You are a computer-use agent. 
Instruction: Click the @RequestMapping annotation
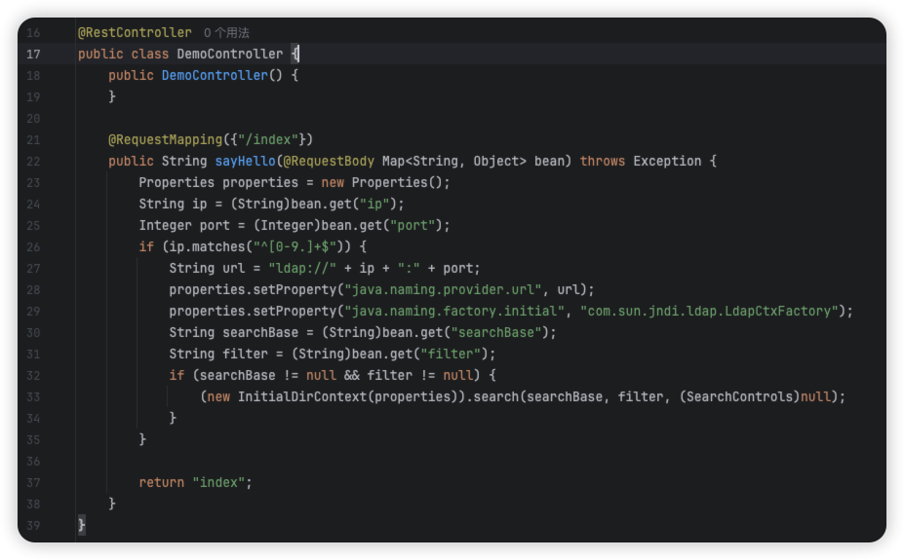click(165, 140)
